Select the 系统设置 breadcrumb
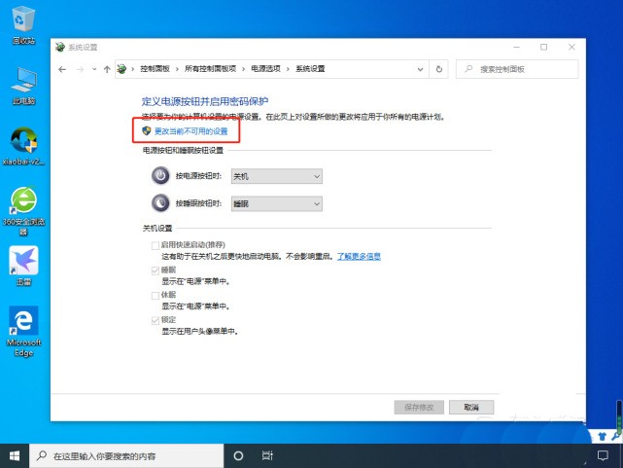623x468 pixels. pos(310,69)
